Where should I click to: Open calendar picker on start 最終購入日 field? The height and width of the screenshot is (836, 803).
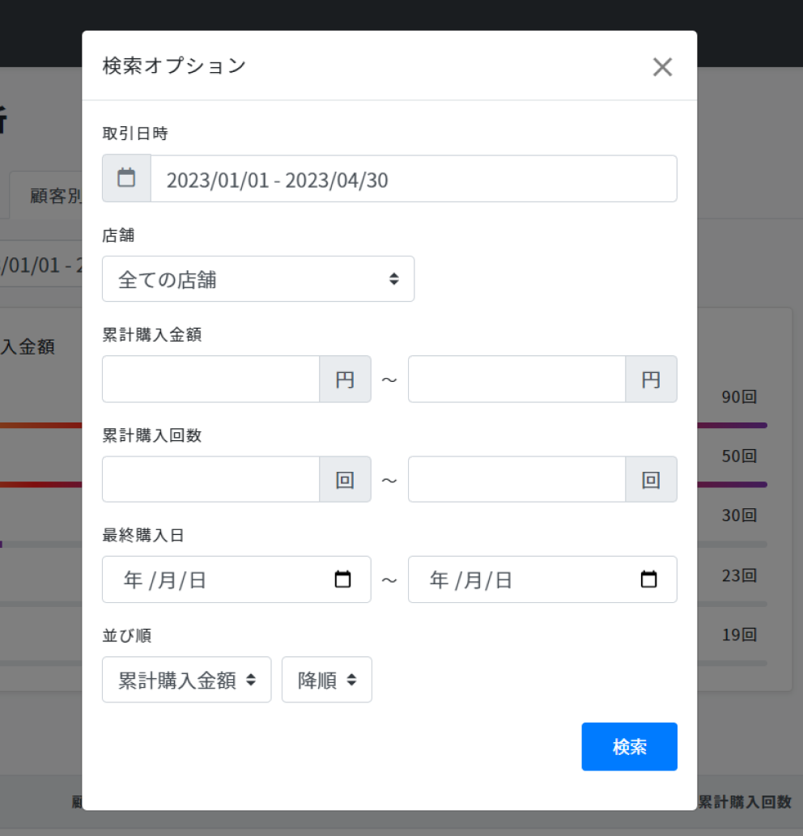pyautogui.click(x=342, y=579)
